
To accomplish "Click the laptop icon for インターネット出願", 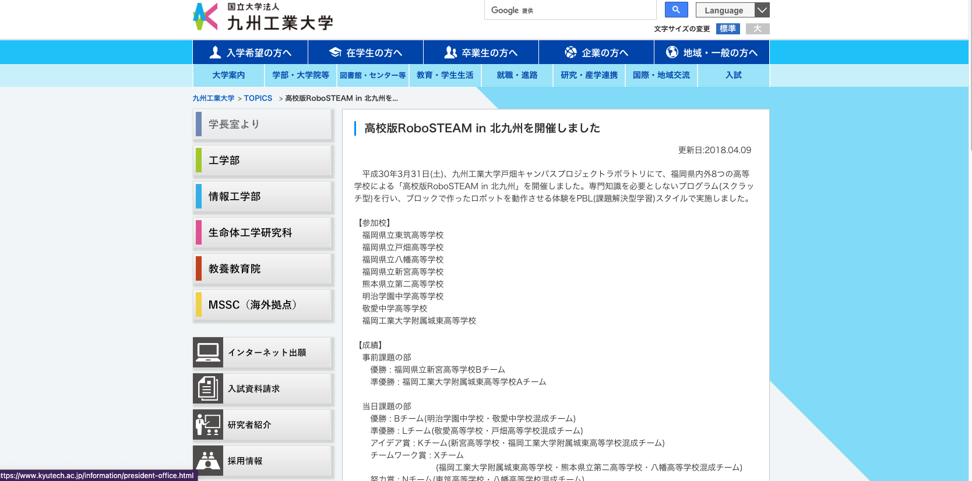I will tap(208, 352).
